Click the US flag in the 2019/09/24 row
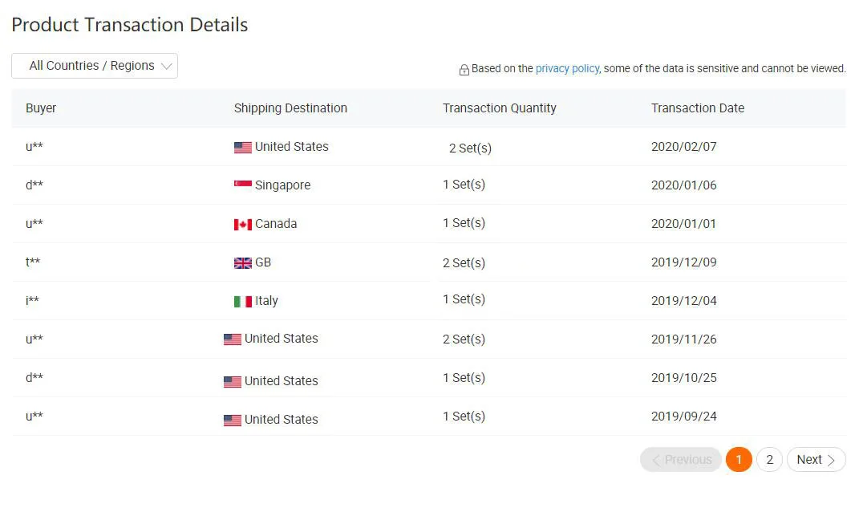 (232, 420)
